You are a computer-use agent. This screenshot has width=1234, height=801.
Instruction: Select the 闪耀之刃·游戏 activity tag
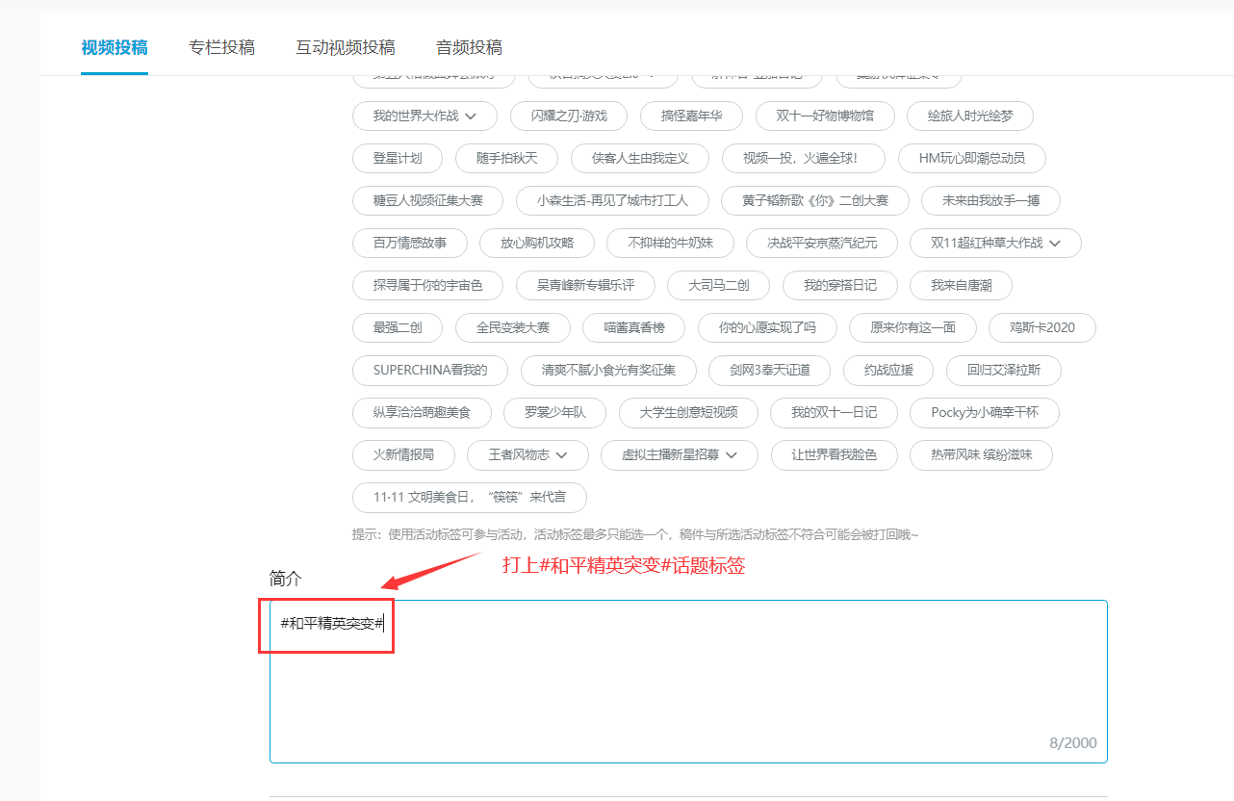pyautogui.click(x=569, y=116)
